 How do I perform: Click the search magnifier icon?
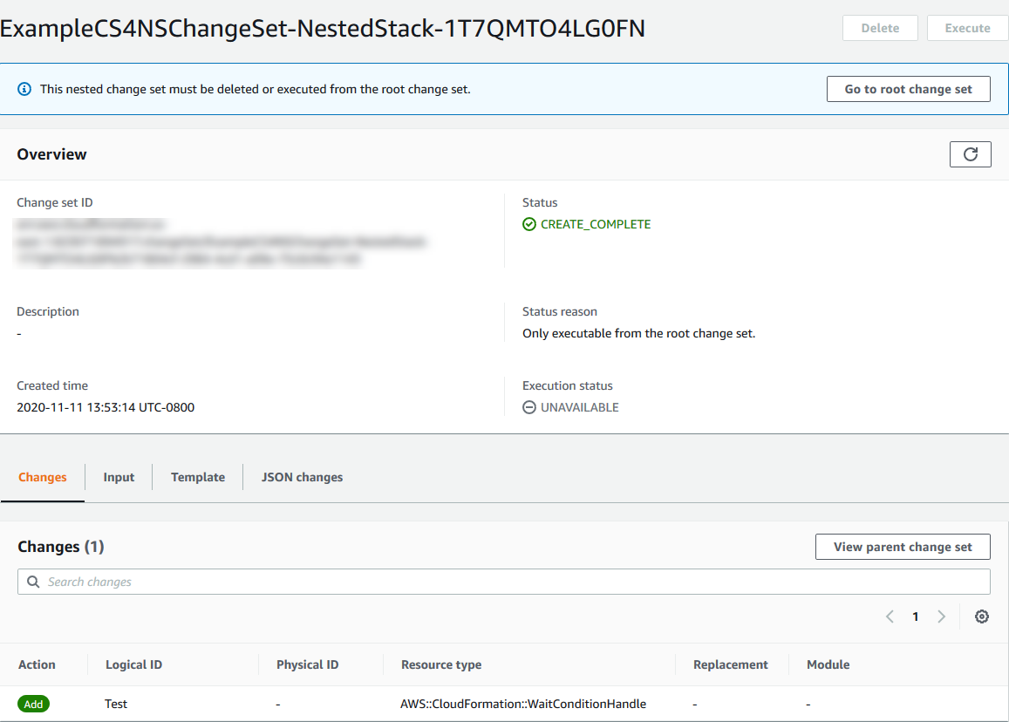tap(33, 582)
